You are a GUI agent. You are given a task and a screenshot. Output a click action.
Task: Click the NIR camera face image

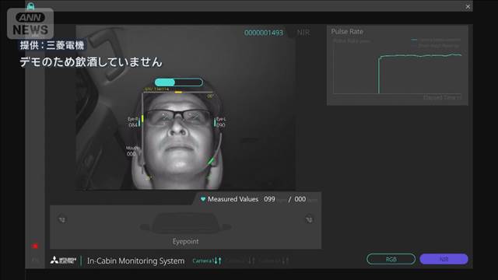[x=185, y=108]
